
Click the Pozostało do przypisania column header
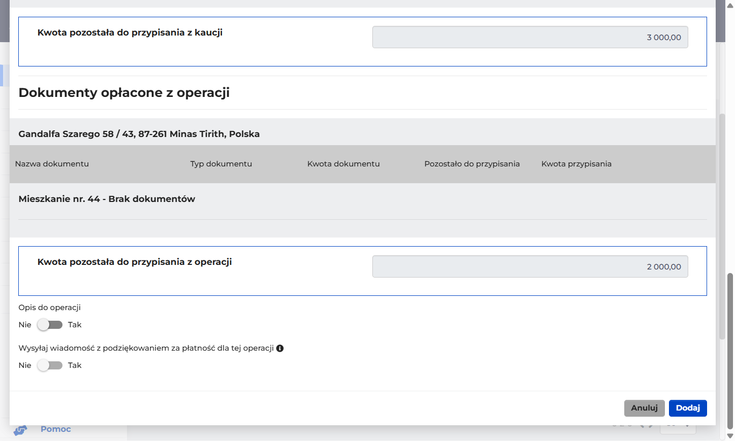click(x=472, y=164)
